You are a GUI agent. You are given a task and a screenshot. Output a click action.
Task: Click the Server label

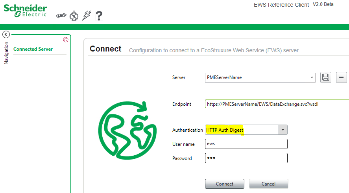(179, 77)
